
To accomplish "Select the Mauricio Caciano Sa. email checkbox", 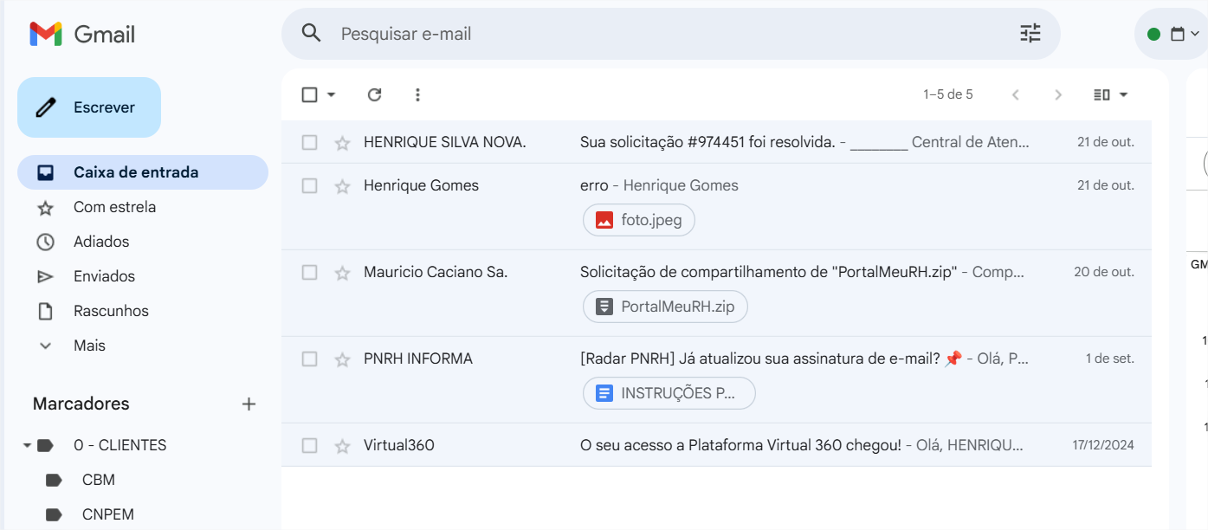I will pos(309,272).
